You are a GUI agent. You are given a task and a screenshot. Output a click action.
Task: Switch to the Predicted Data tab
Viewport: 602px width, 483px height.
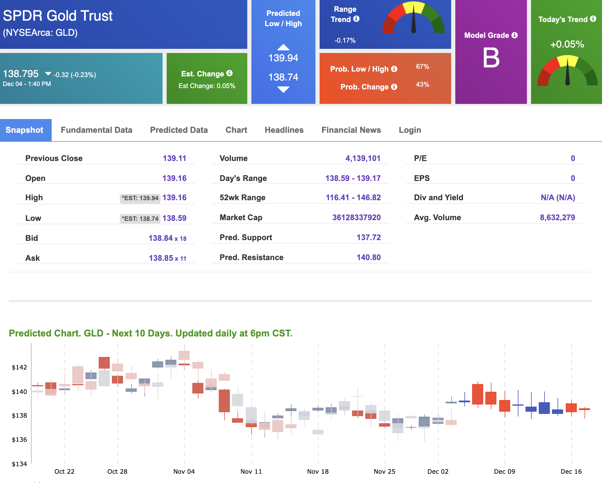pos(179,130)
